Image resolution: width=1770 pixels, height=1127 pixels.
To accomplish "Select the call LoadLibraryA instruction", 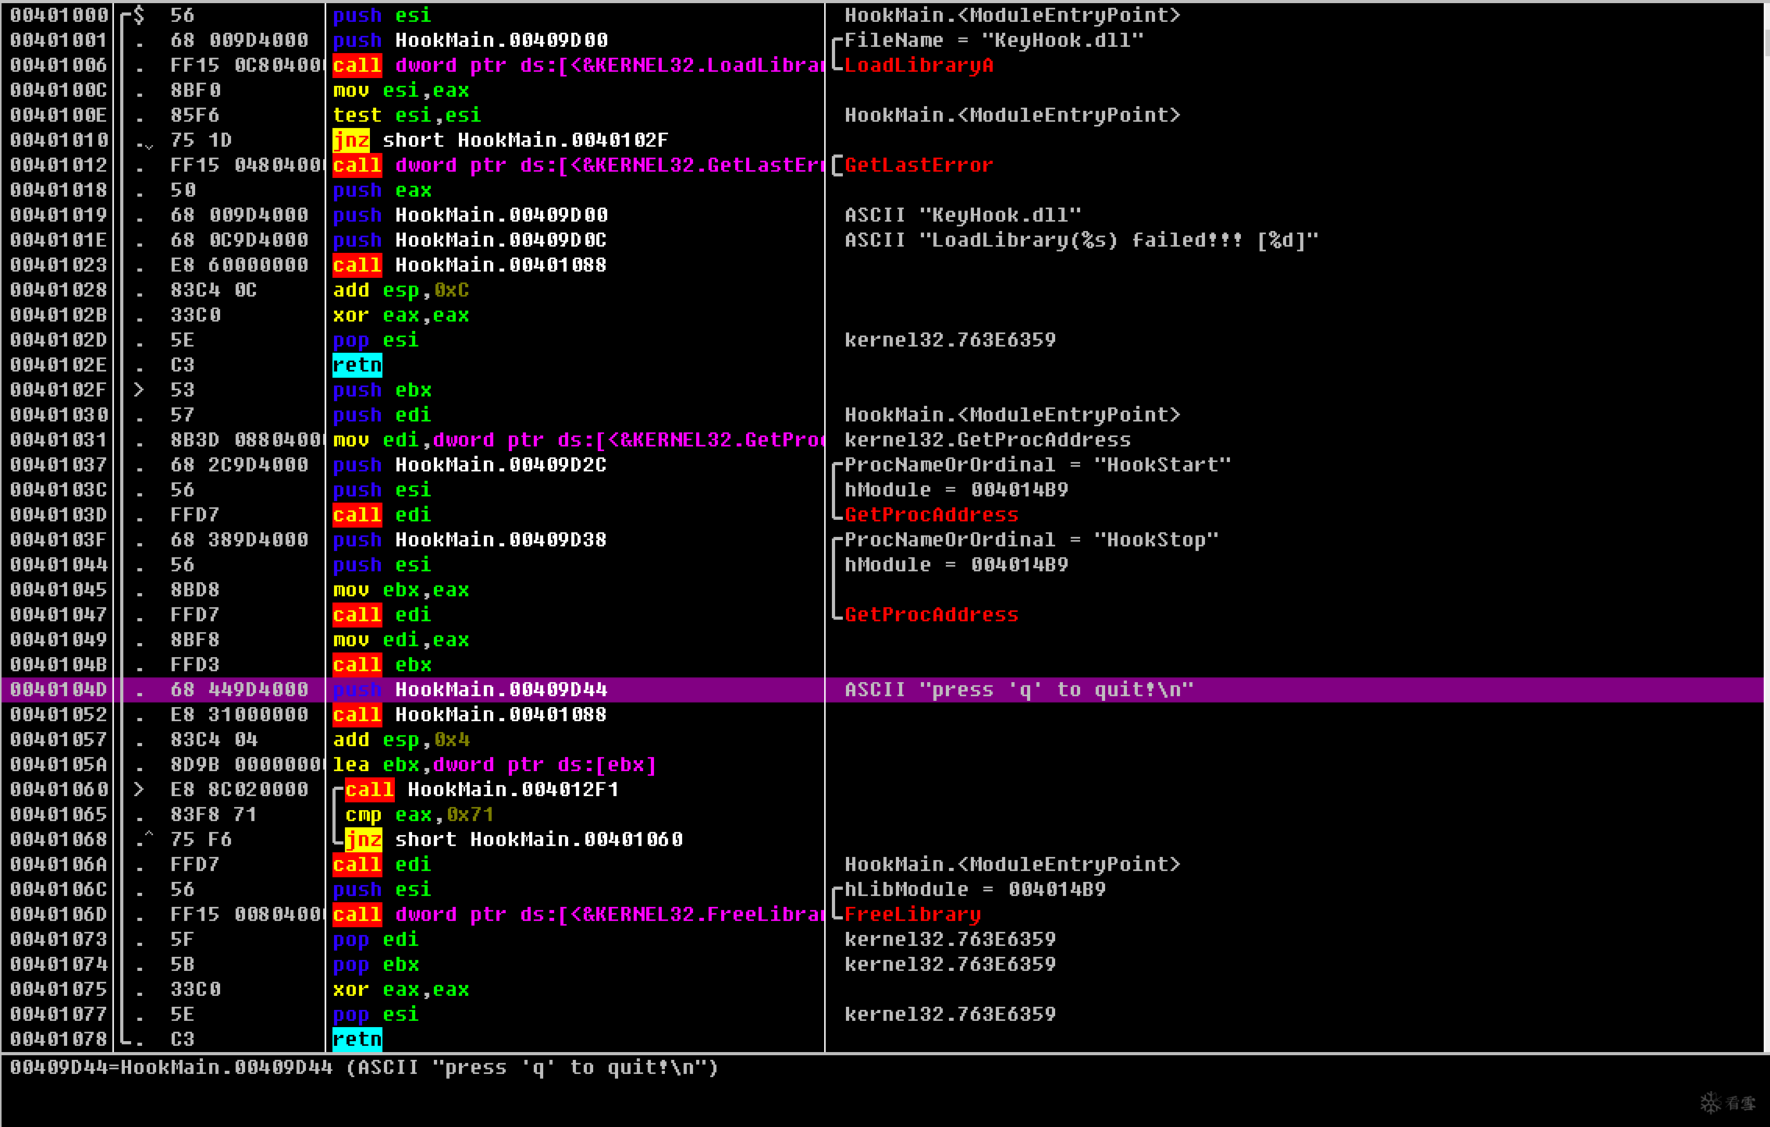I will 576,65.
